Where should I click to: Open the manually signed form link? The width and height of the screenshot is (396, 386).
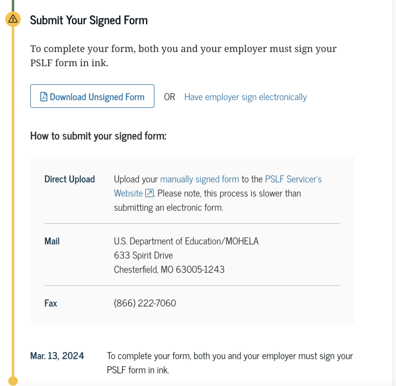[x=199, y=179]
